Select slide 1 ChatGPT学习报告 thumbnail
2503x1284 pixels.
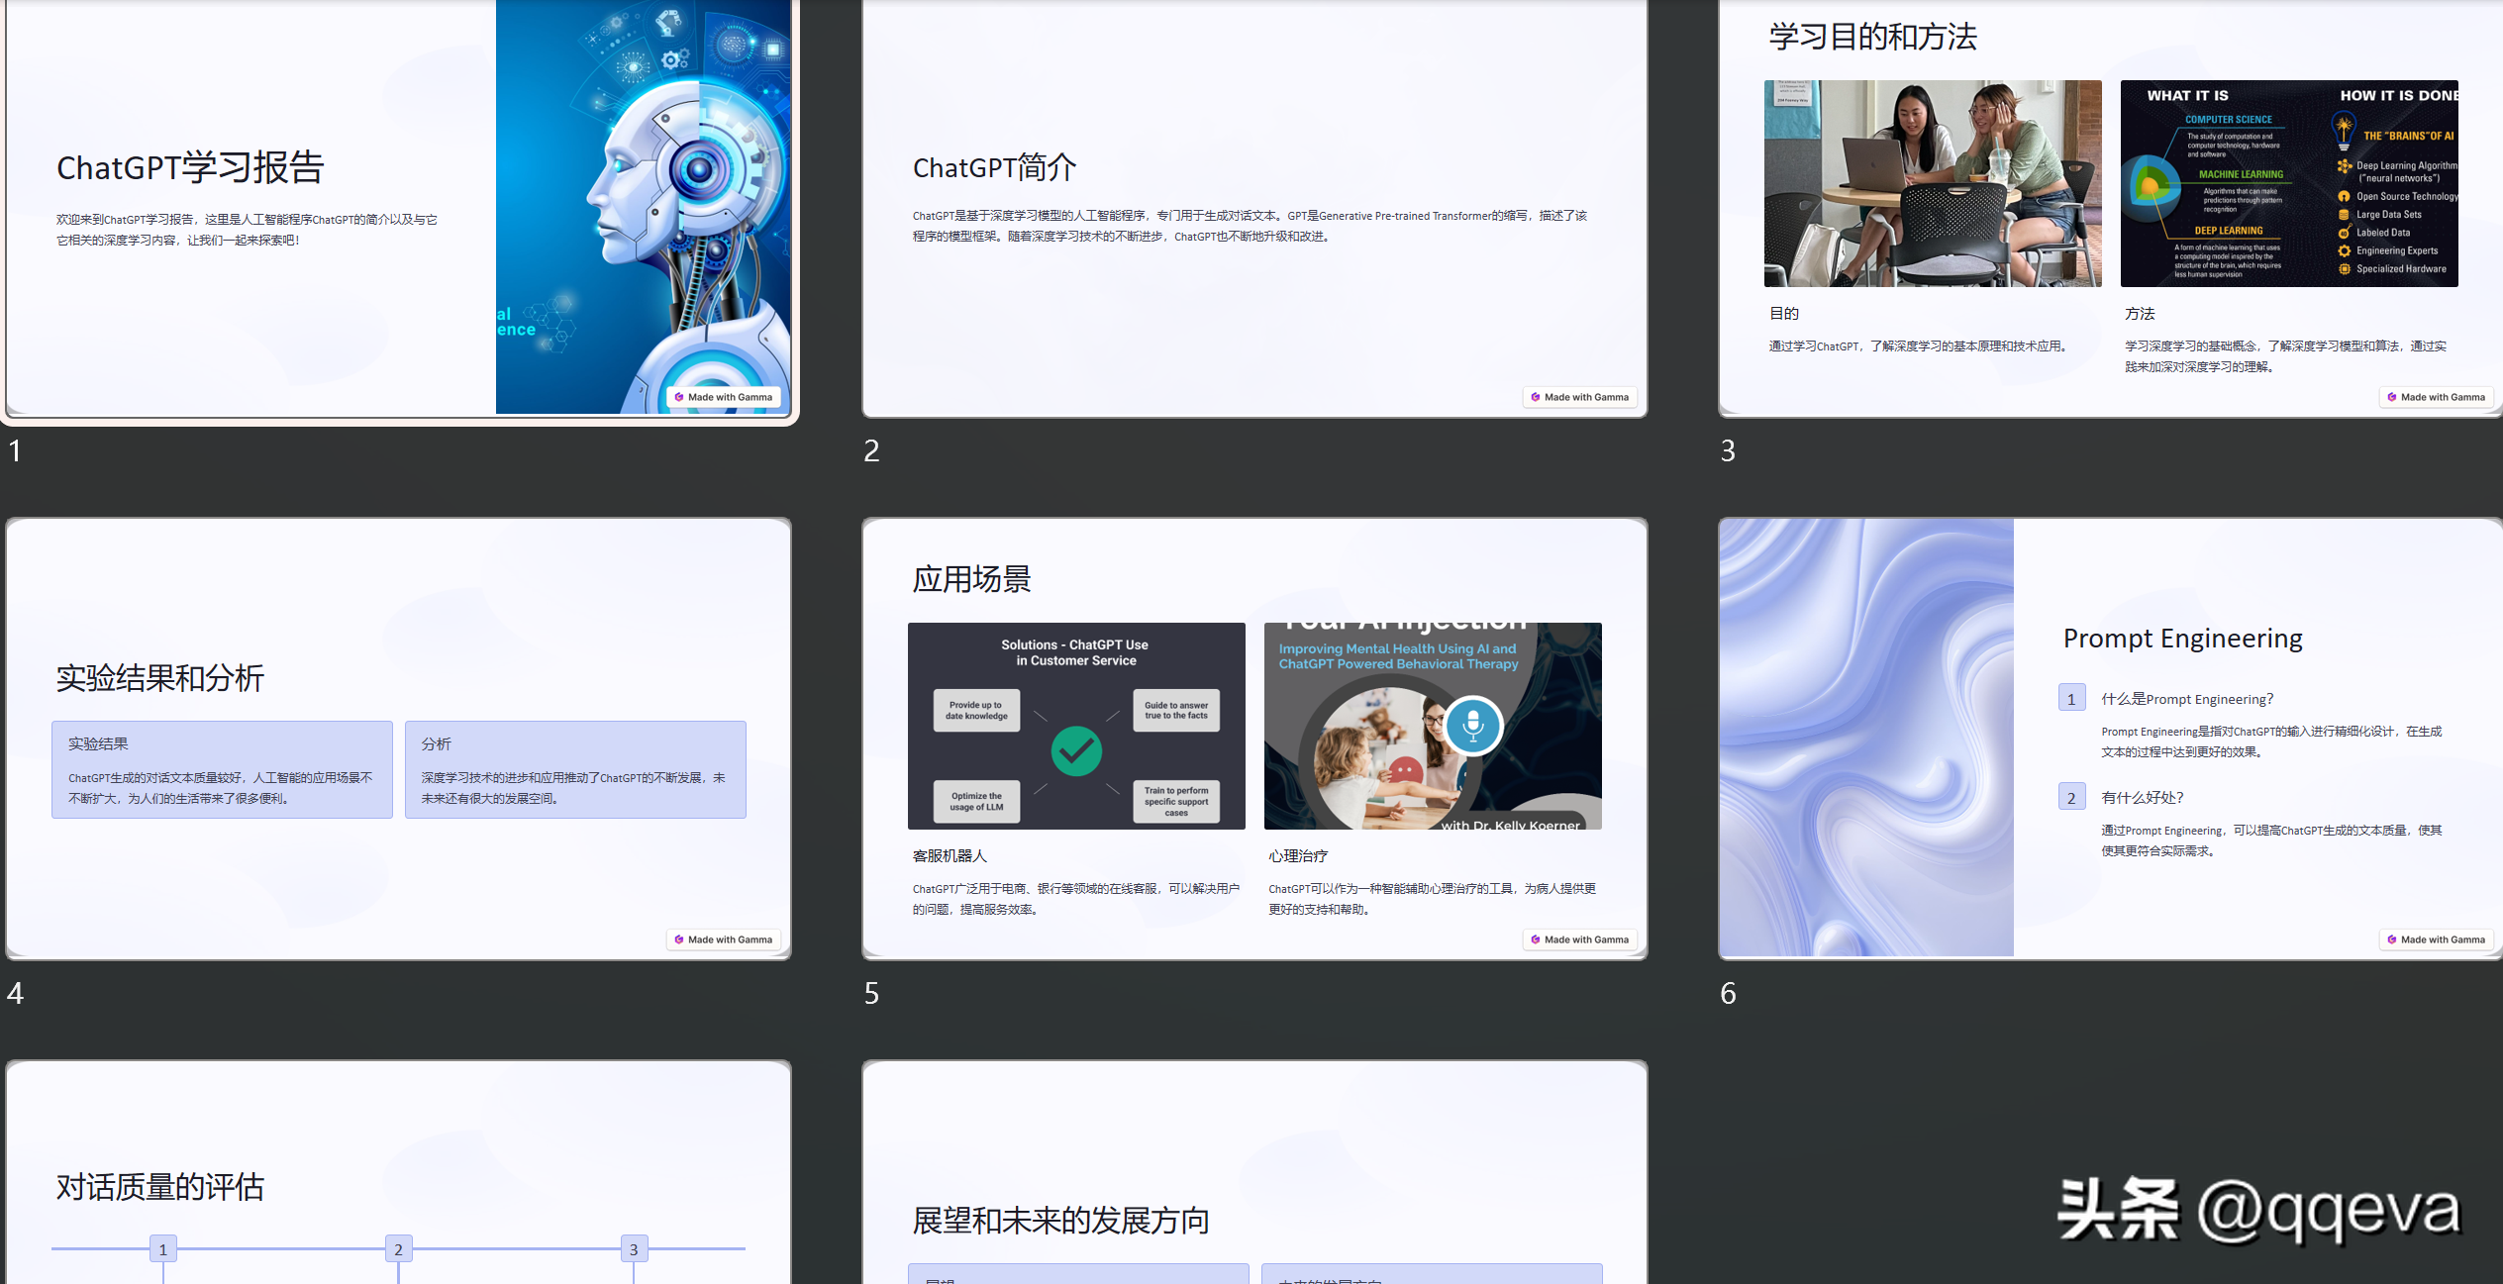[399, 208]
